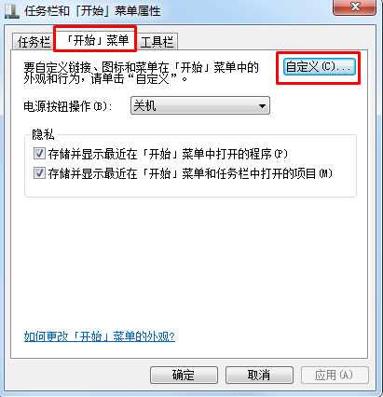This screenshot has width=383, height=397.
Task: Expand the dropdown arrow beside 关机
Action: 262,106
